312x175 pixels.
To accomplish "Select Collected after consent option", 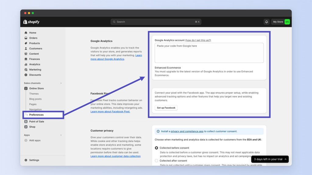I will [x=157, y=161].
